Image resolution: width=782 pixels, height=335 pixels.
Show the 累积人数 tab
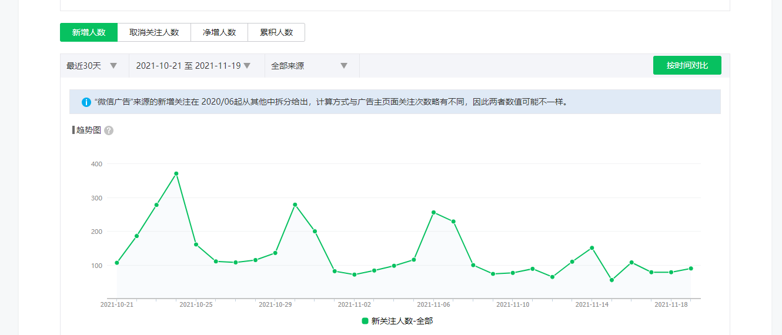(x=276, y=32)
